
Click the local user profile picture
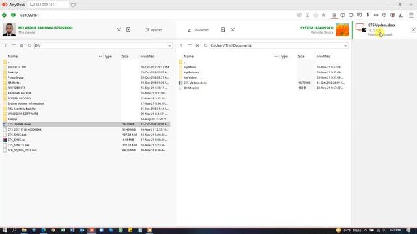[9, 30]
